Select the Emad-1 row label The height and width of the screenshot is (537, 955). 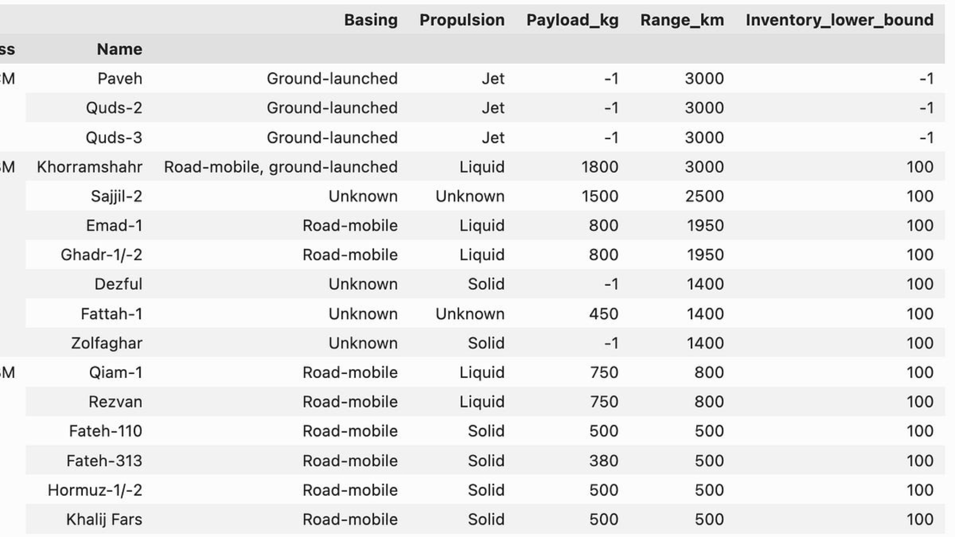coord(114,226)
